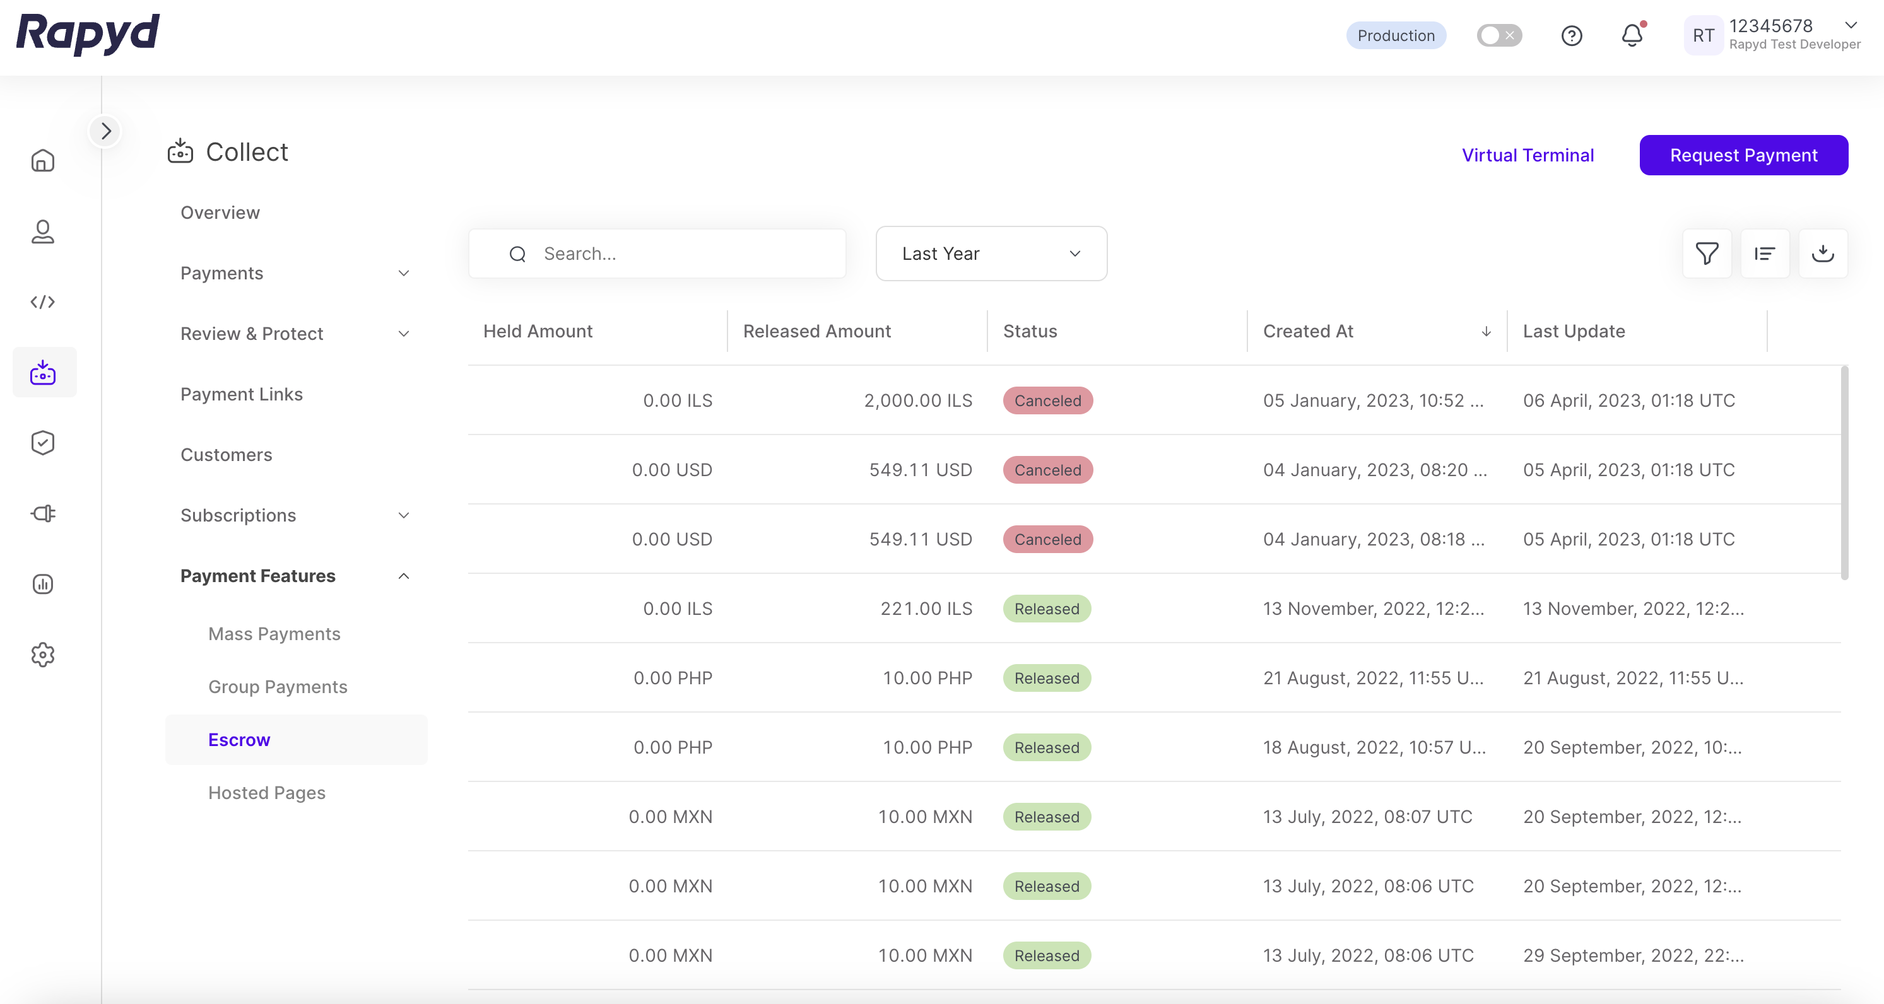The height and width of the screenshot is (1004, 1884).
Task: Open developers code icon in sidebar
Action: coord(42,302)
